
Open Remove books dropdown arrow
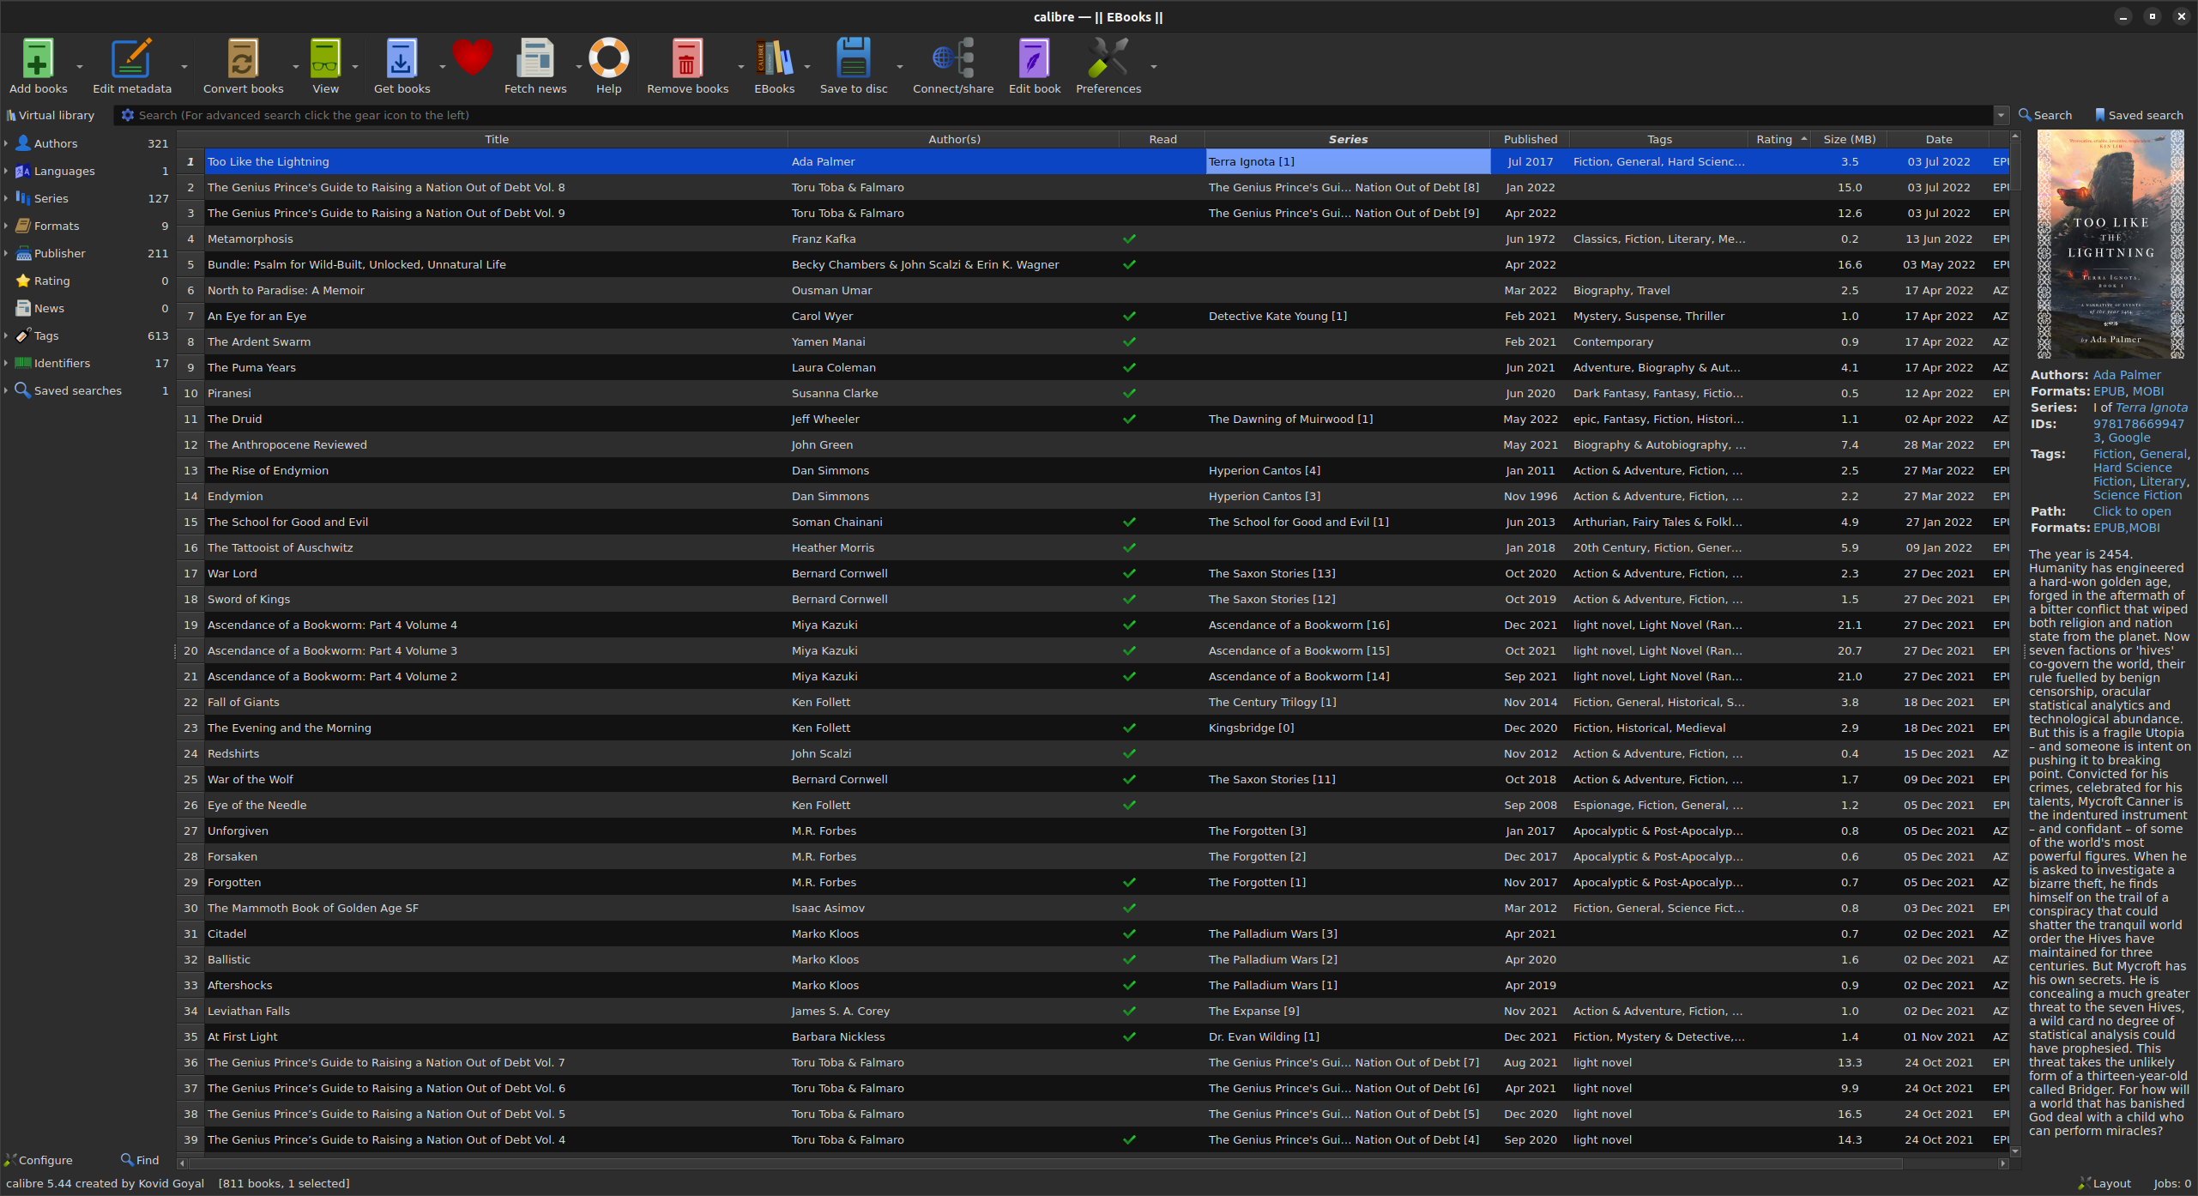coord(741,66)
